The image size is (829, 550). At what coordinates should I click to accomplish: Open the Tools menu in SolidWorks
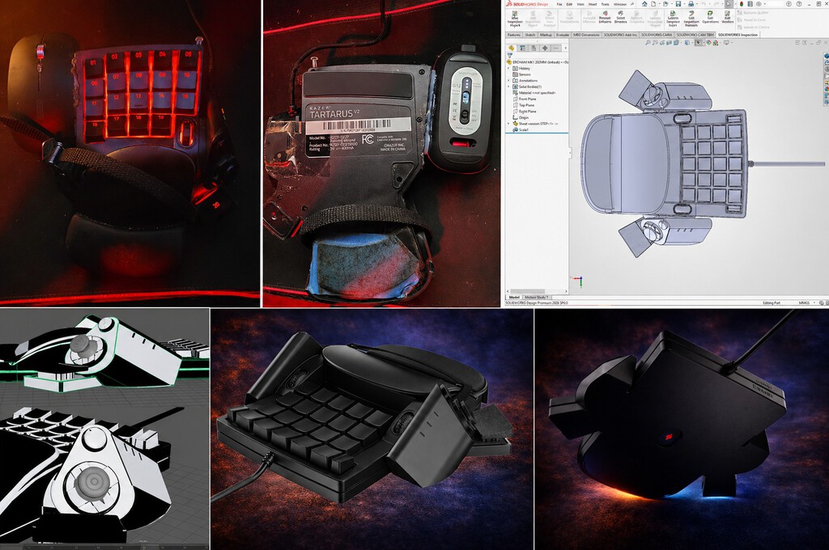[605, 4]
